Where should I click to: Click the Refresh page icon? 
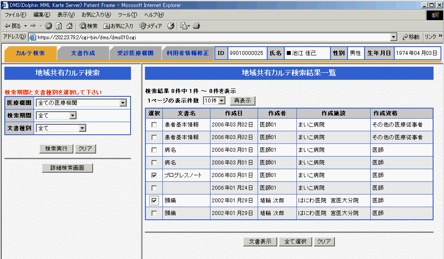click(x=59, y=26)
